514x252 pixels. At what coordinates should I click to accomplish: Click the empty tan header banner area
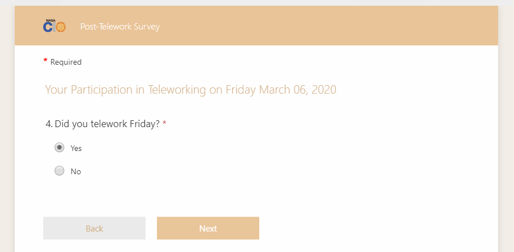coord(341,26)
